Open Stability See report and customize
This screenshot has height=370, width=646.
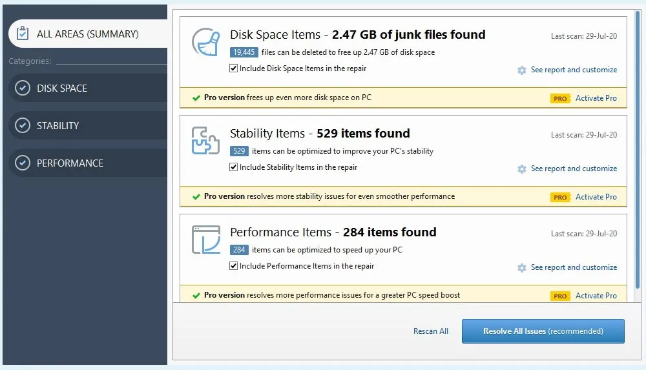pyautogui.click(x=574, y=169)
